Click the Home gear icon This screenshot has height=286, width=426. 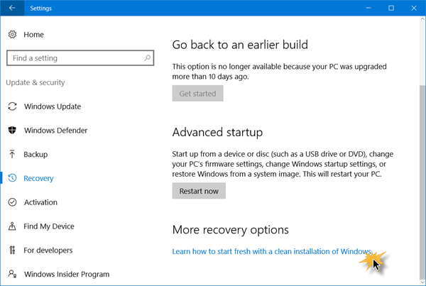[x=12, y=34]
